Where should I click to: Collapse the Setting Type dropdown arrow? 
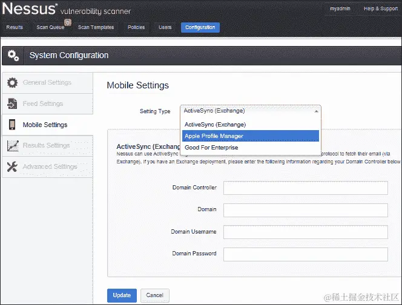316,111
